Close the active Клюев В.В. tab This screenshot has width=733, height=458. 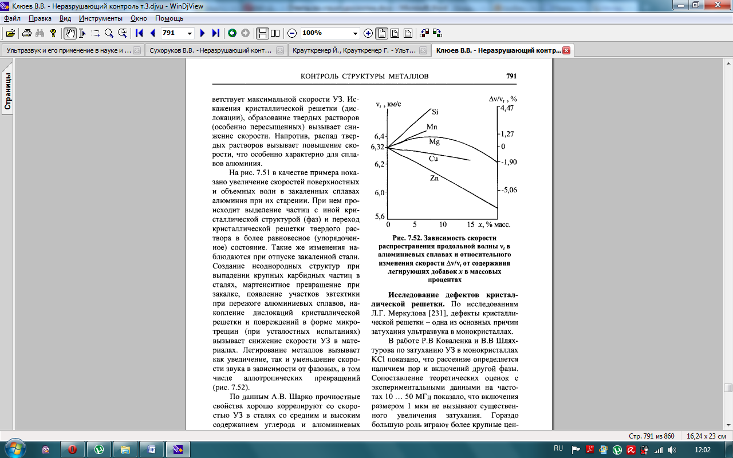click(x=566, y=50)
